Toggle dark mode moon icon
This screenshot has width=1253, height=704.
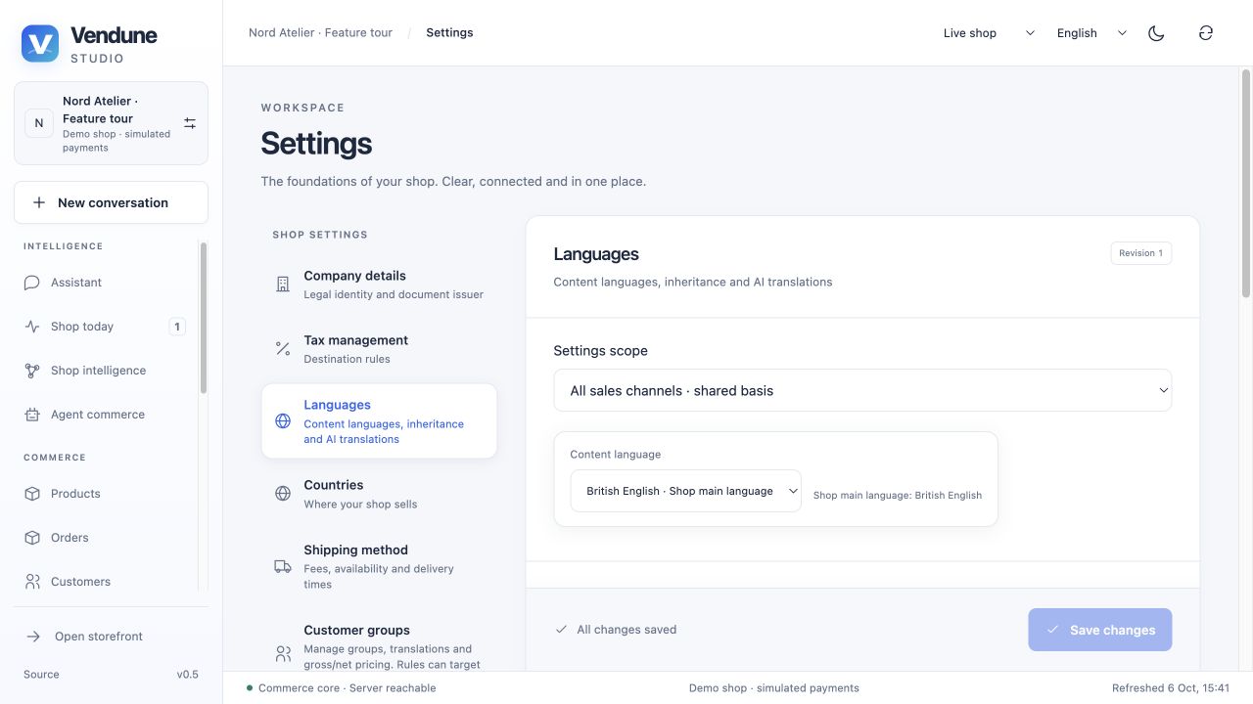[x=1156, y=33]
